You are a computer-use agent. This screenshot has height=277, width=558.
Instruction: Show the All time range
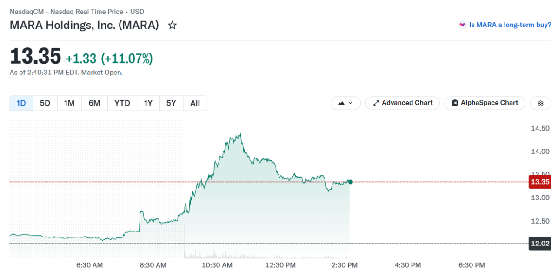click(x=195, y=103)
